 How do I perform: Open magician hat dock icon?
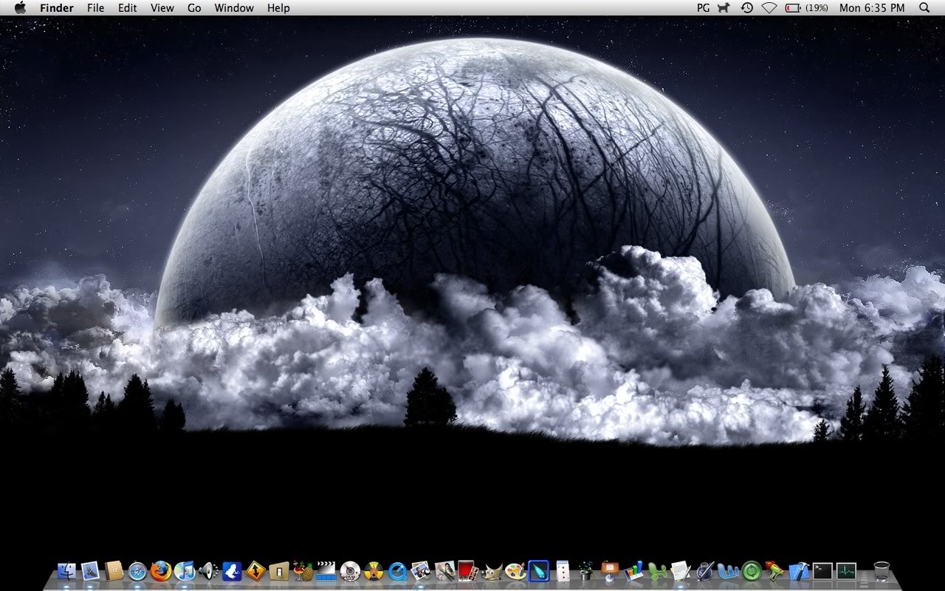pos(586,570)
